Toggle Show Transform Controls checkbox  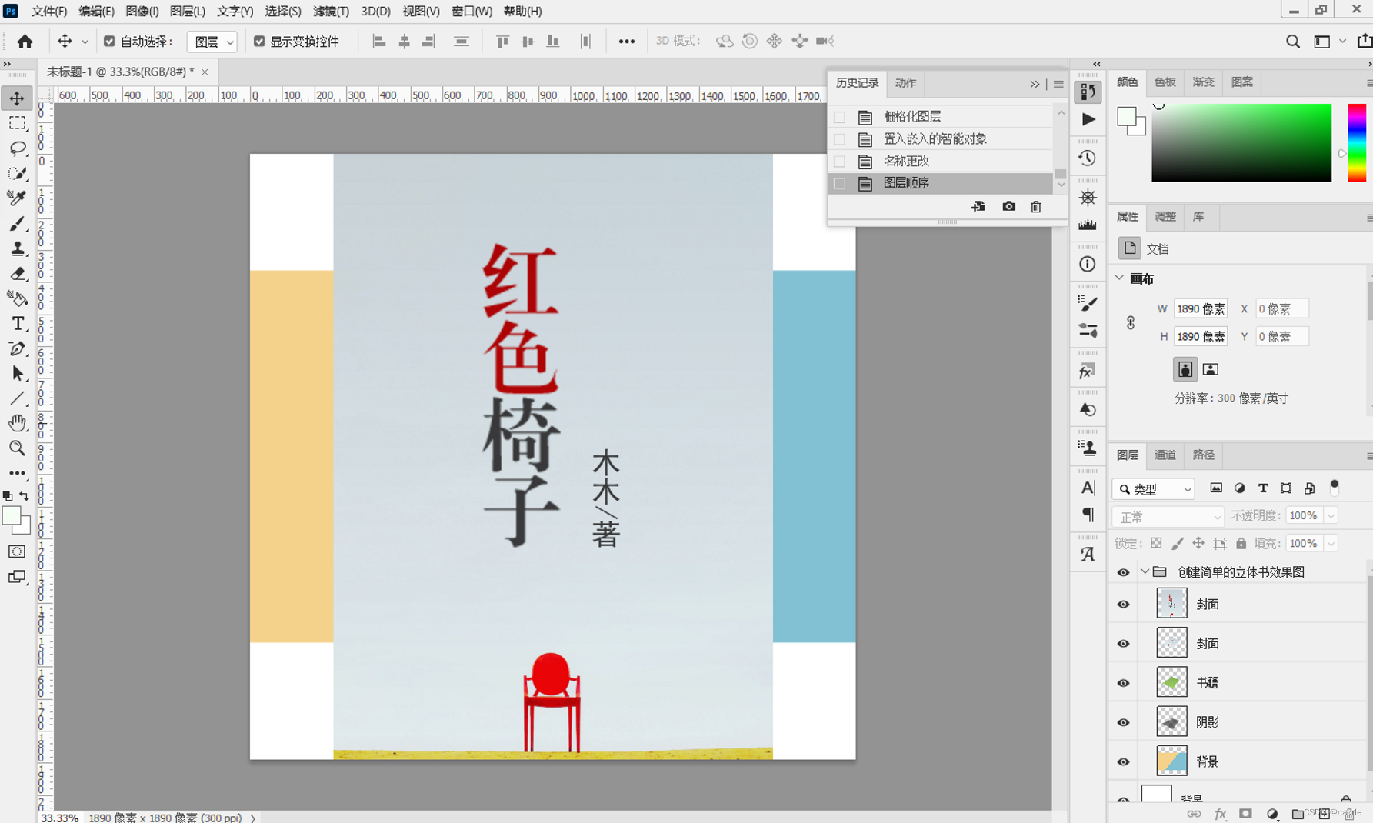point(259,42)
